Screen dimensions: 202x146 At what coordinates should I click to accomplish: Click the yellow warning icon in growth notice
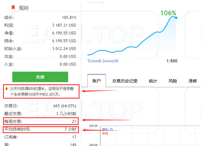[x=6, y=89]
